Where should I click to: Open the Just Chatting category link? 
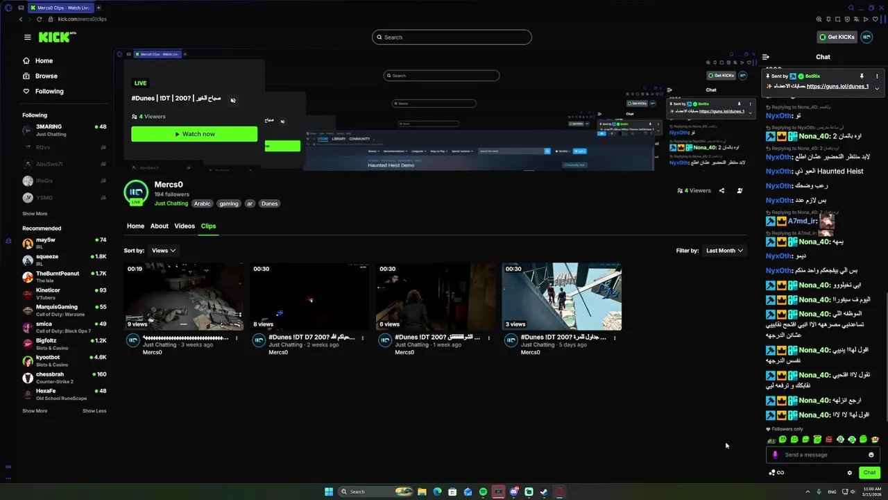[x=171, y=204]
